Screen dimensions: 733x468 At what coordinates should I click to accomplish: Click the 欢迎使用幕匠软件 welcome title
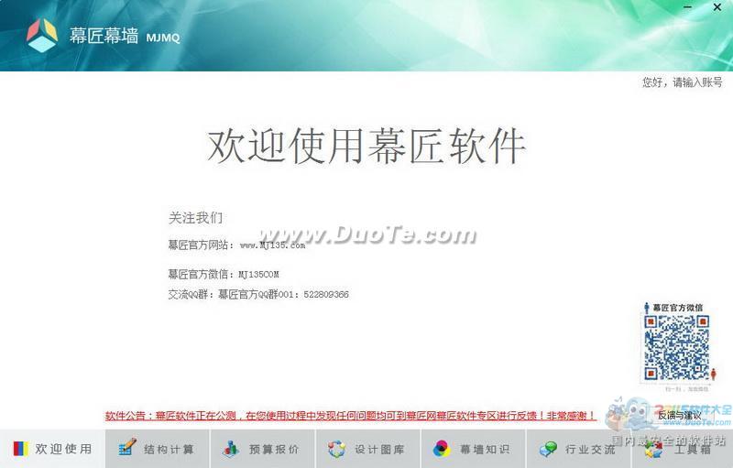(366, 147)
